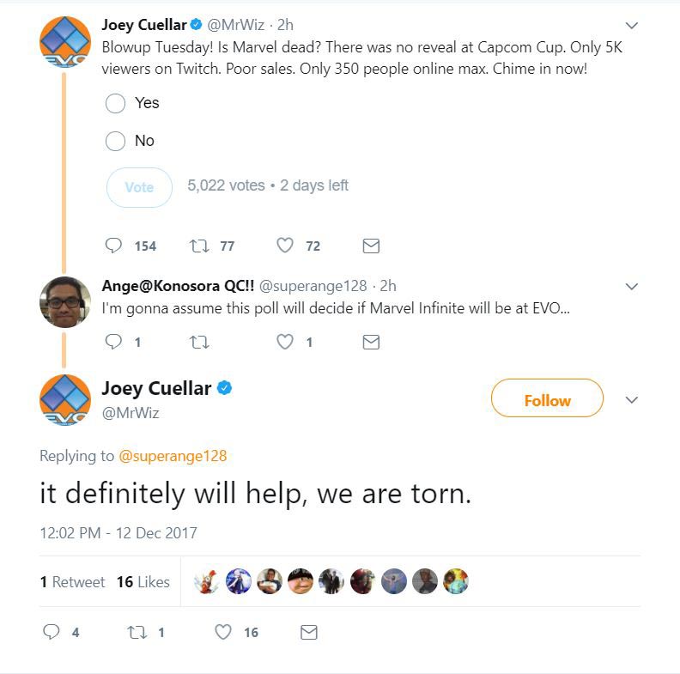This screenshot has width=680, height=674.
Task: Open options chevron beside the Follow button
Action: tap(631, 400)
